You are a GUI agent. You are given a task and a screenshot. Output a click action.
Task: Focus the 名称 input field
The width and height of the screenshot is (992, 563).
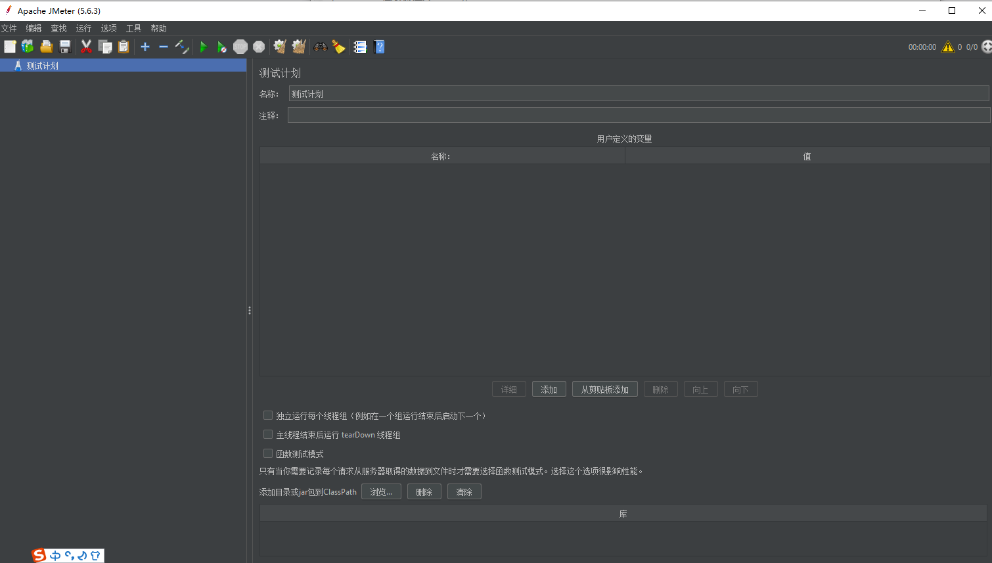coord(639,94)
